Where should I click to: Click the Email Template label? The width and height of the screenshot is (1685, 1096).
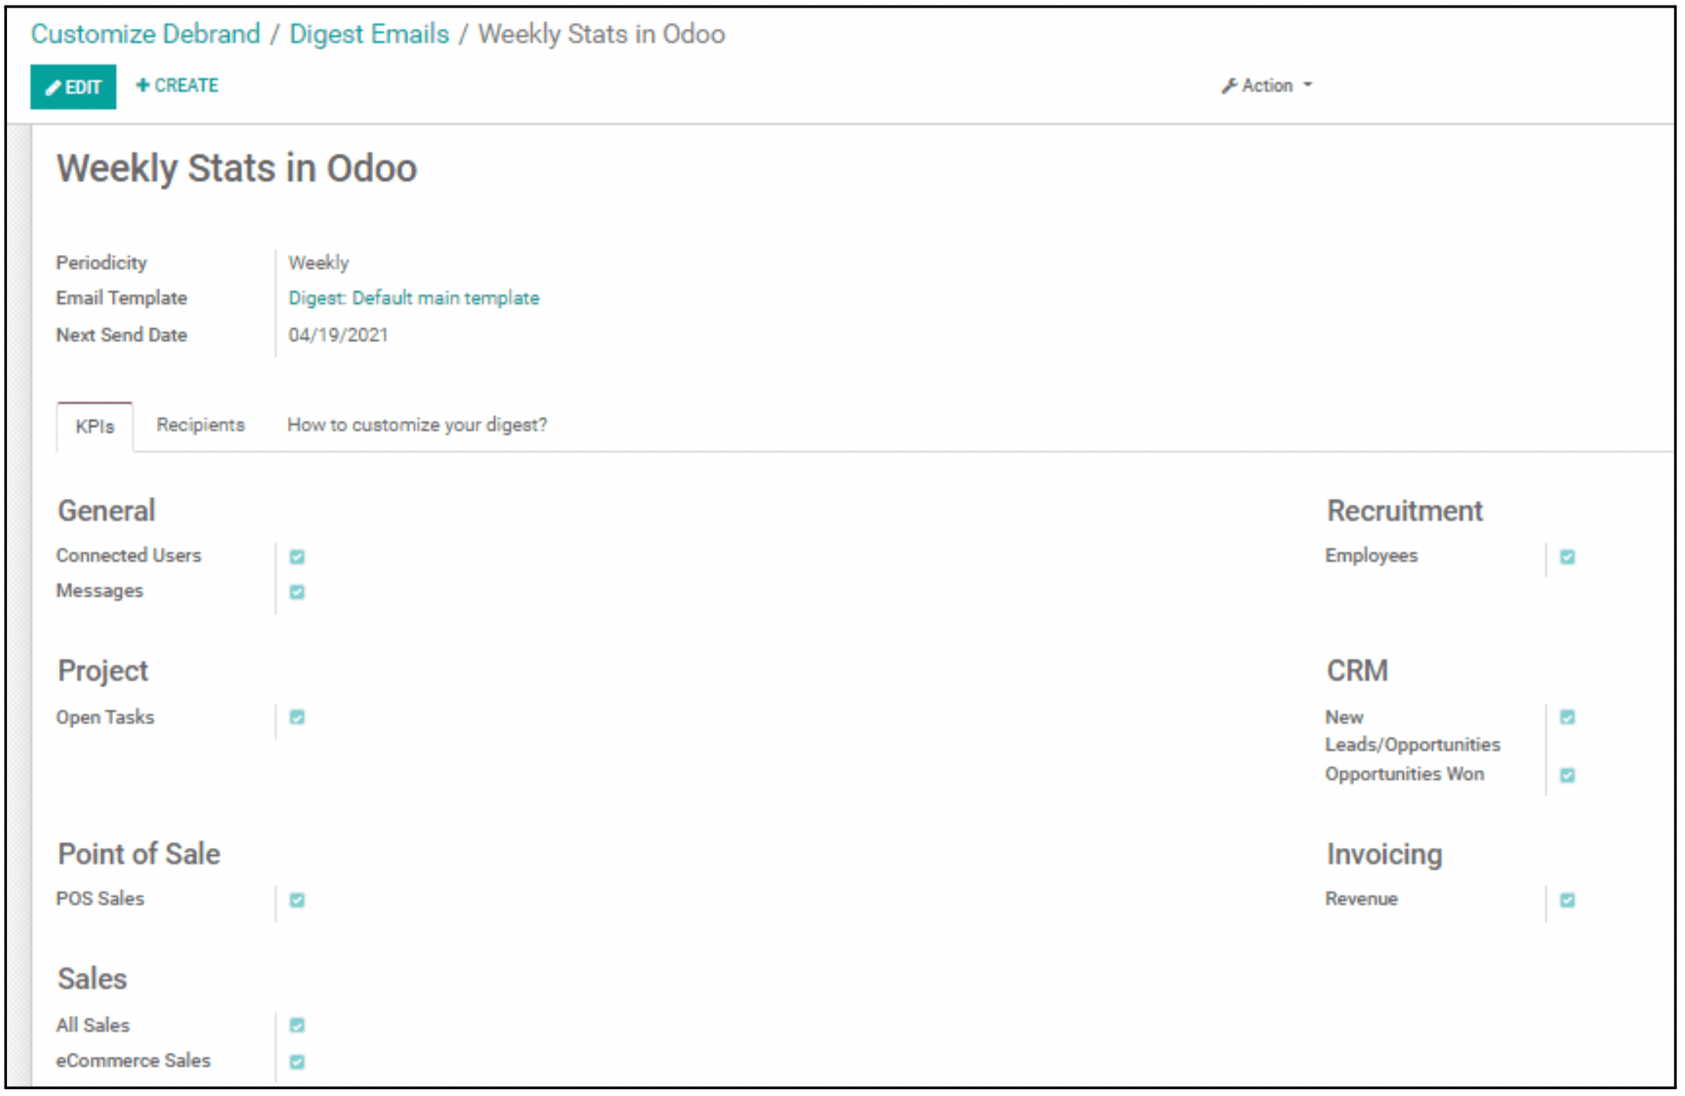point(122,298)
